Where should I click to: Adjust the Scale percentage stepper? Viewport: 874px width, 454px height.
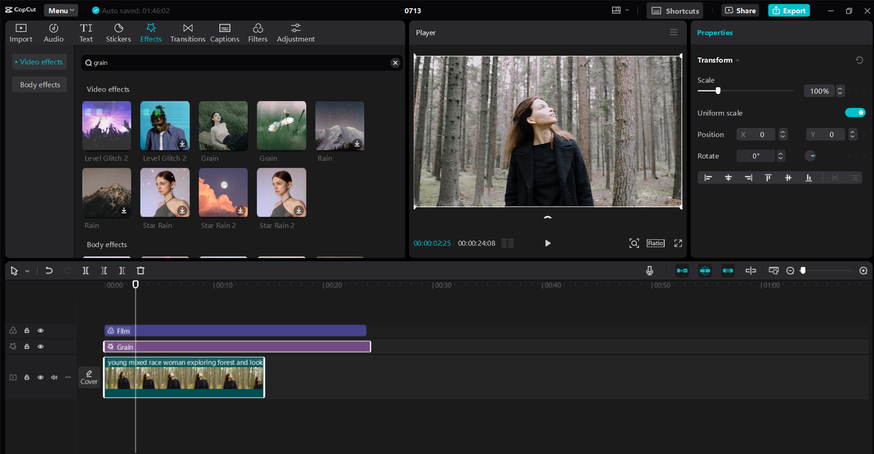[840, 91]
